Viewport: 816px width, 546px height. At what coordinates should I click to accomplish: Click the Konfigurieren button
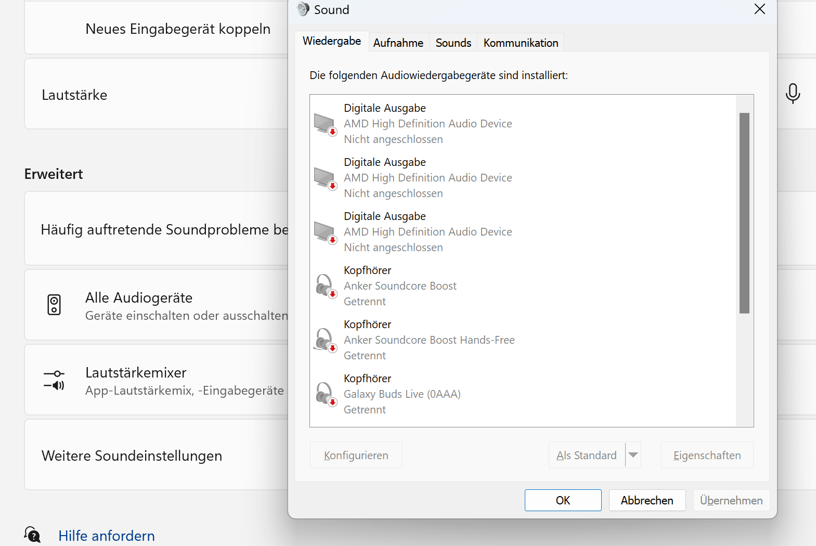click(x=356, y=455)
